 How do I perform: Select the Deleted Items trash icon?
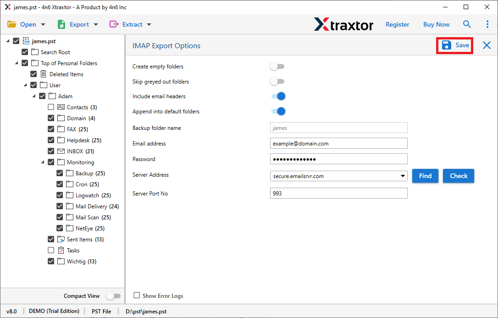tap(44, 74)
